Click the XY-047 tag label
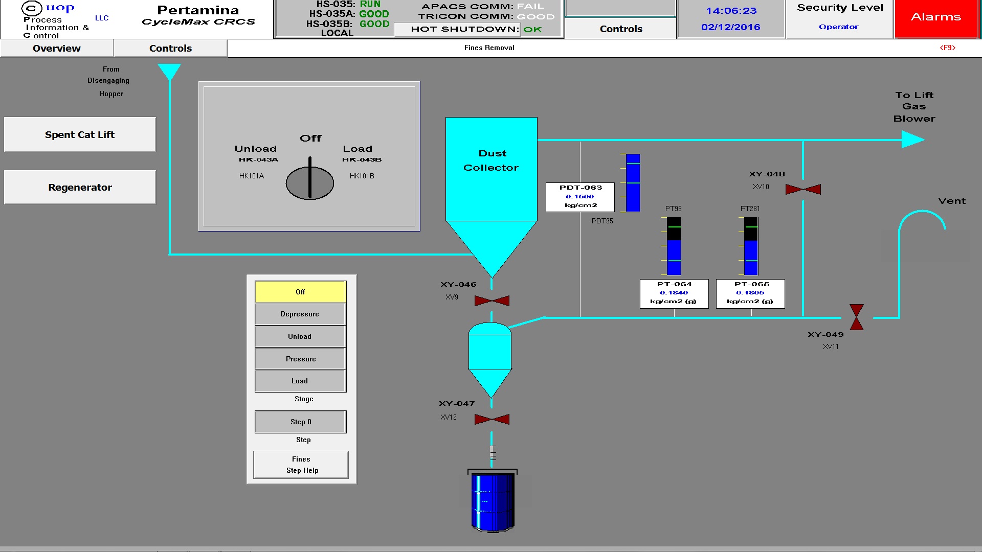This screenshot has height=552, width=982. 457,404
